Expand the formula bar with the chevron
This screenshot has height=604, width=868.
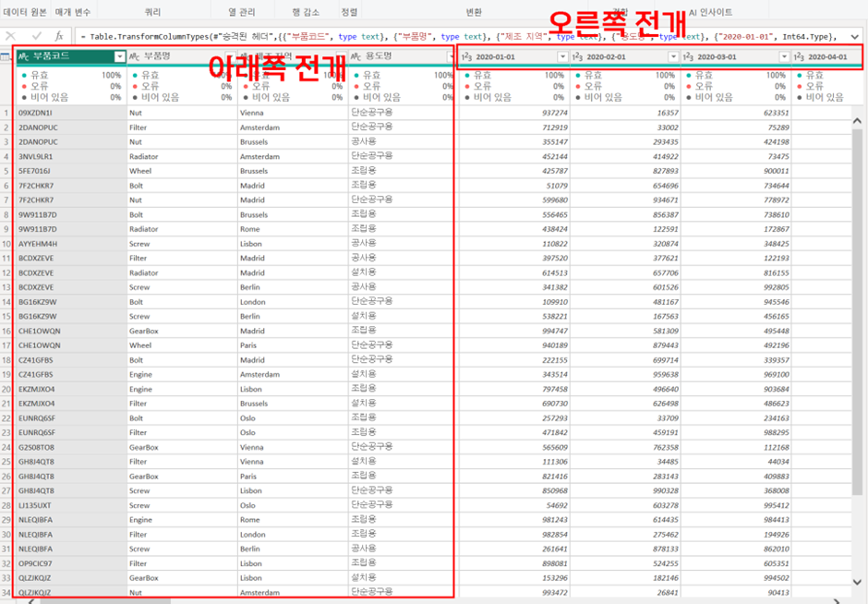(x=855, y=37)
